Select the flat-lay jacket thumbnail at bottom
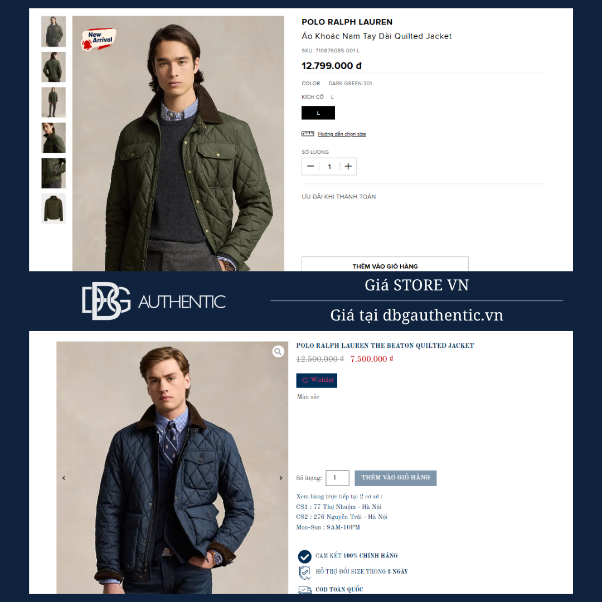The width and height of the screenshot is (602, 602). 54,208
